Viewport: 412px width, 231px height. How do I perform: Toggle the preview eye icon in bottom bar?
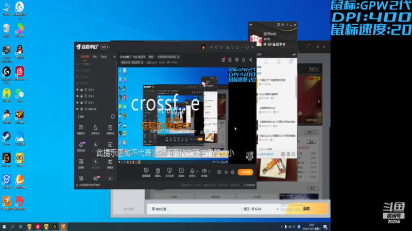pos(226,172)
